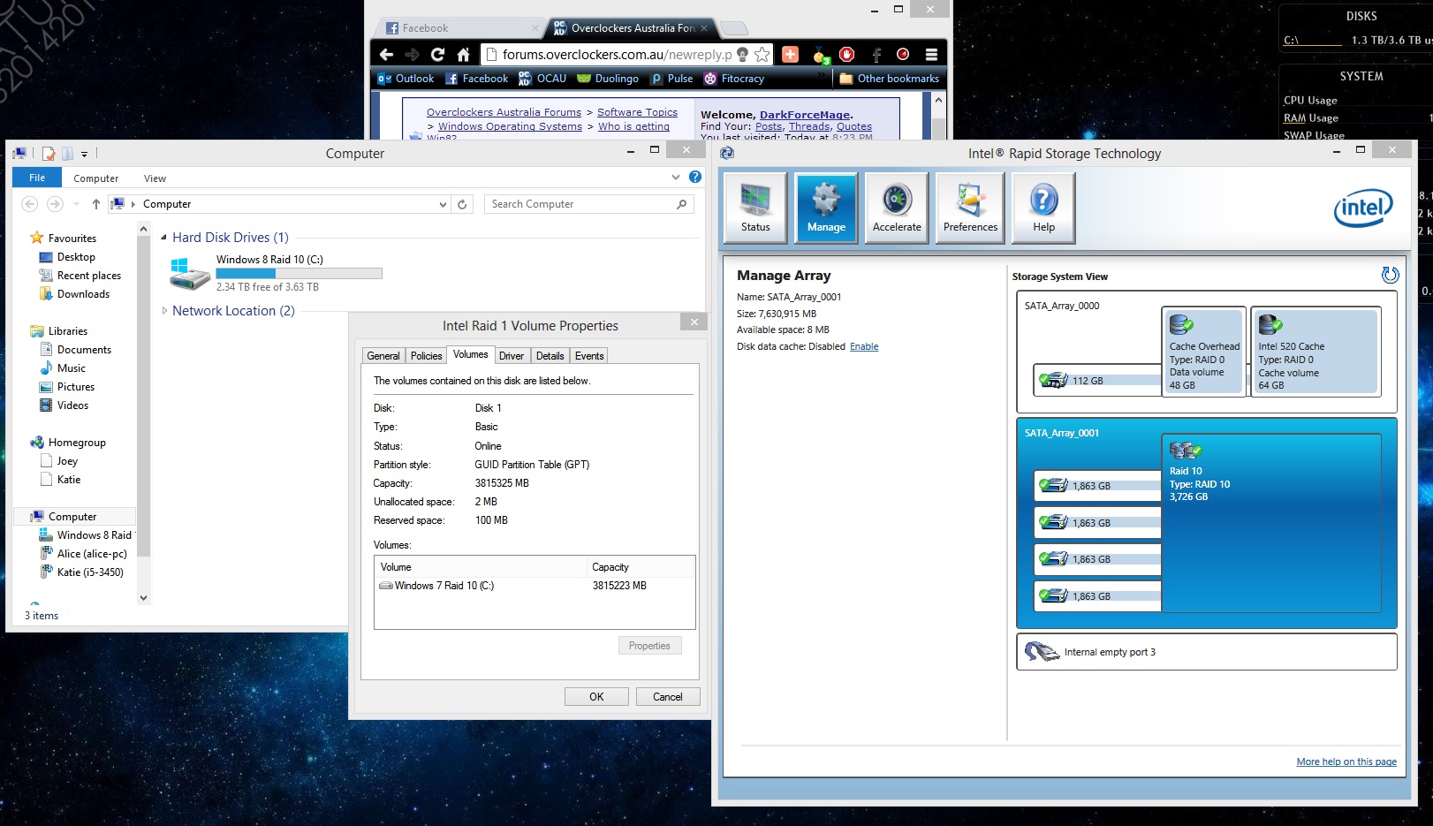Viewport: 1433px width, 826px height.
Task: Open the Help section
Action: (1043, 208)
